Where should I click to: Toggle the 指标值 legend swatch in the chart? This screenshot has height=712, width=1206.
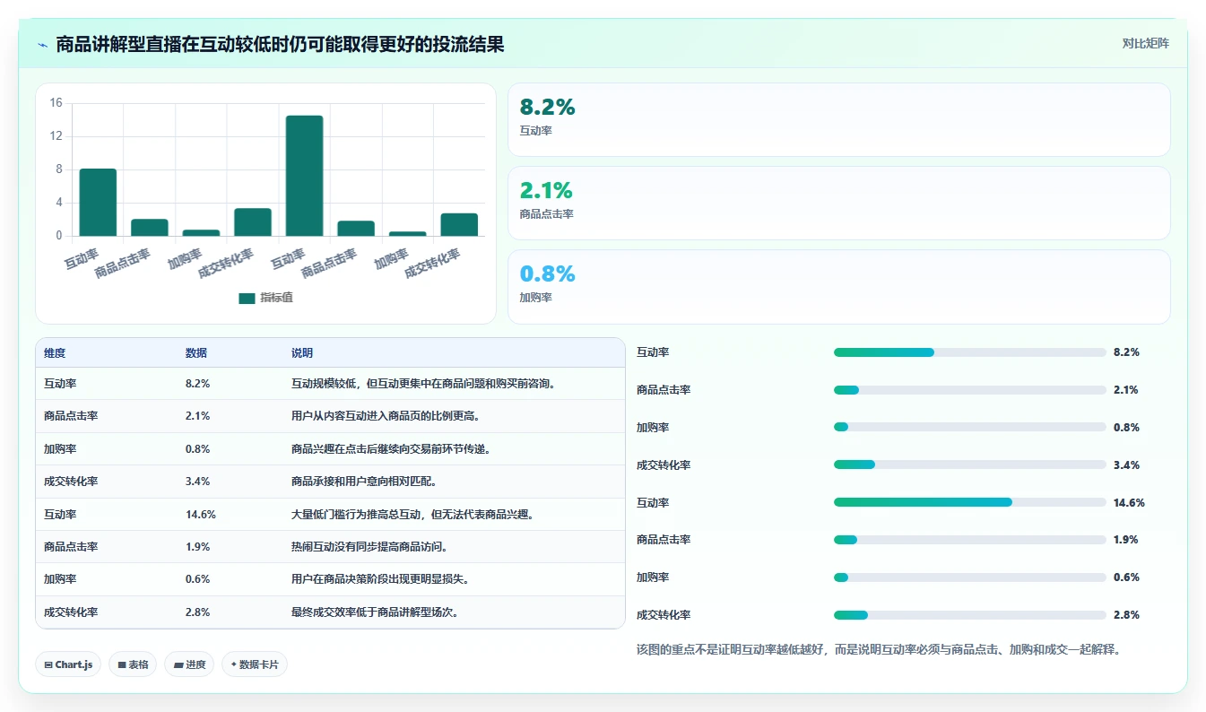coord(247,299)
